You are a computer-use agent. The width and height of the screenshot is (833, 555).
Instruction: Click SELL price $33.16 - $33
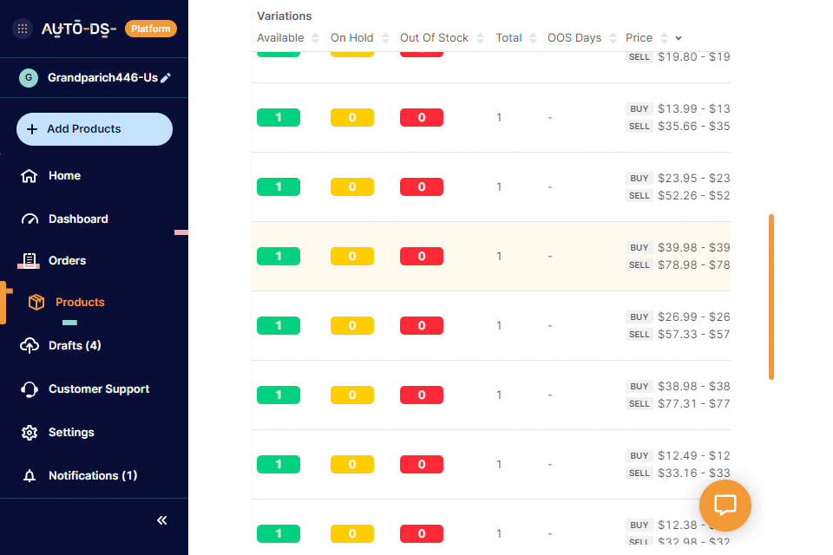pos(694,473)
